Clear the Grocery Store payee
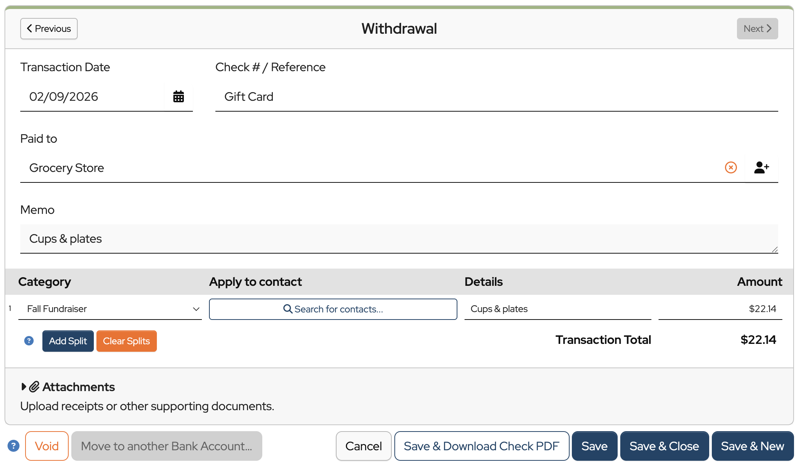This screenshot has height=469, width=800. coord(731,167)
